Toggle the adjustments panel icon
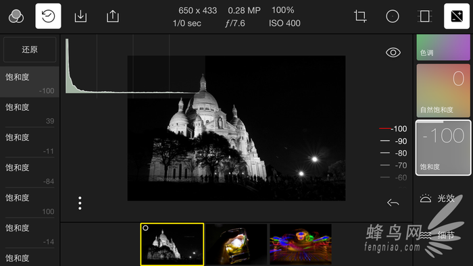The width and height of the screenshot is (473, 266). [457, 16]
